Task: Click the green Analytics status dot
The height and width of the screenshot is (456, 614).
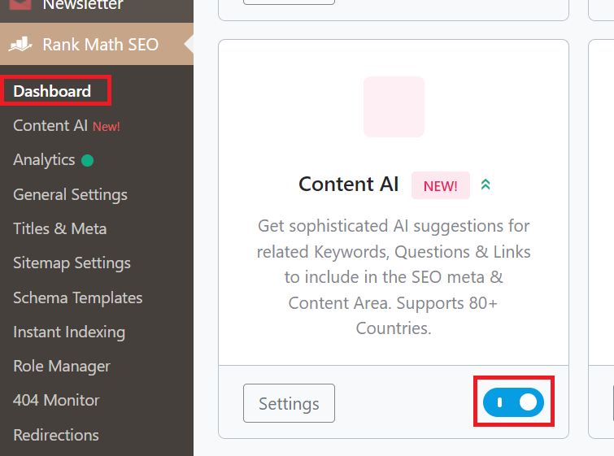Action: (87, 160)
